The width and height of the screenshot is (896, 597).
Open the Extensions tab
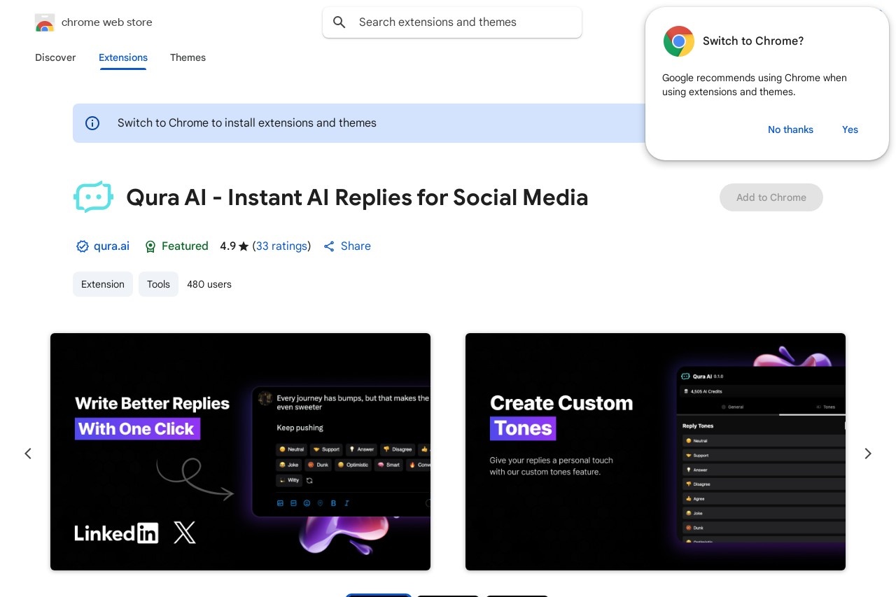click(123, 57)
